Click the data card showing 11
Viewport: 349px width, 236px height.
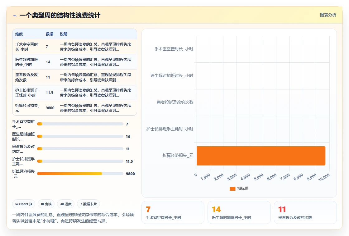[x=305, y=212]
